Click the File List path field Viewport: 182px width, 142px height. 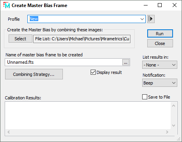pos(82,39)
